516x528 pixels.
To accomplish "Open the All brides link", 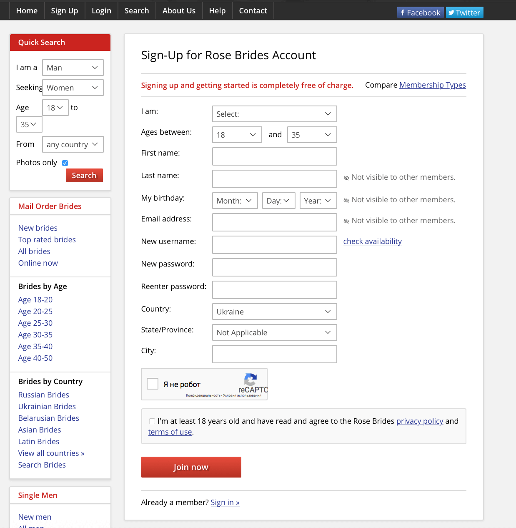I will click(x=34, y=251).
